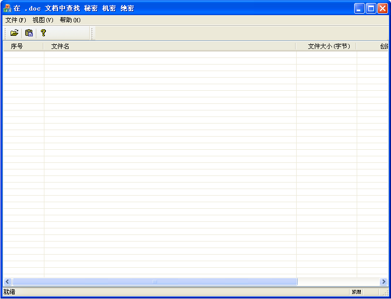This screenshot has width=391, height=299.
Task: Click the 就绪 status bar text
Action: point(9,292)
